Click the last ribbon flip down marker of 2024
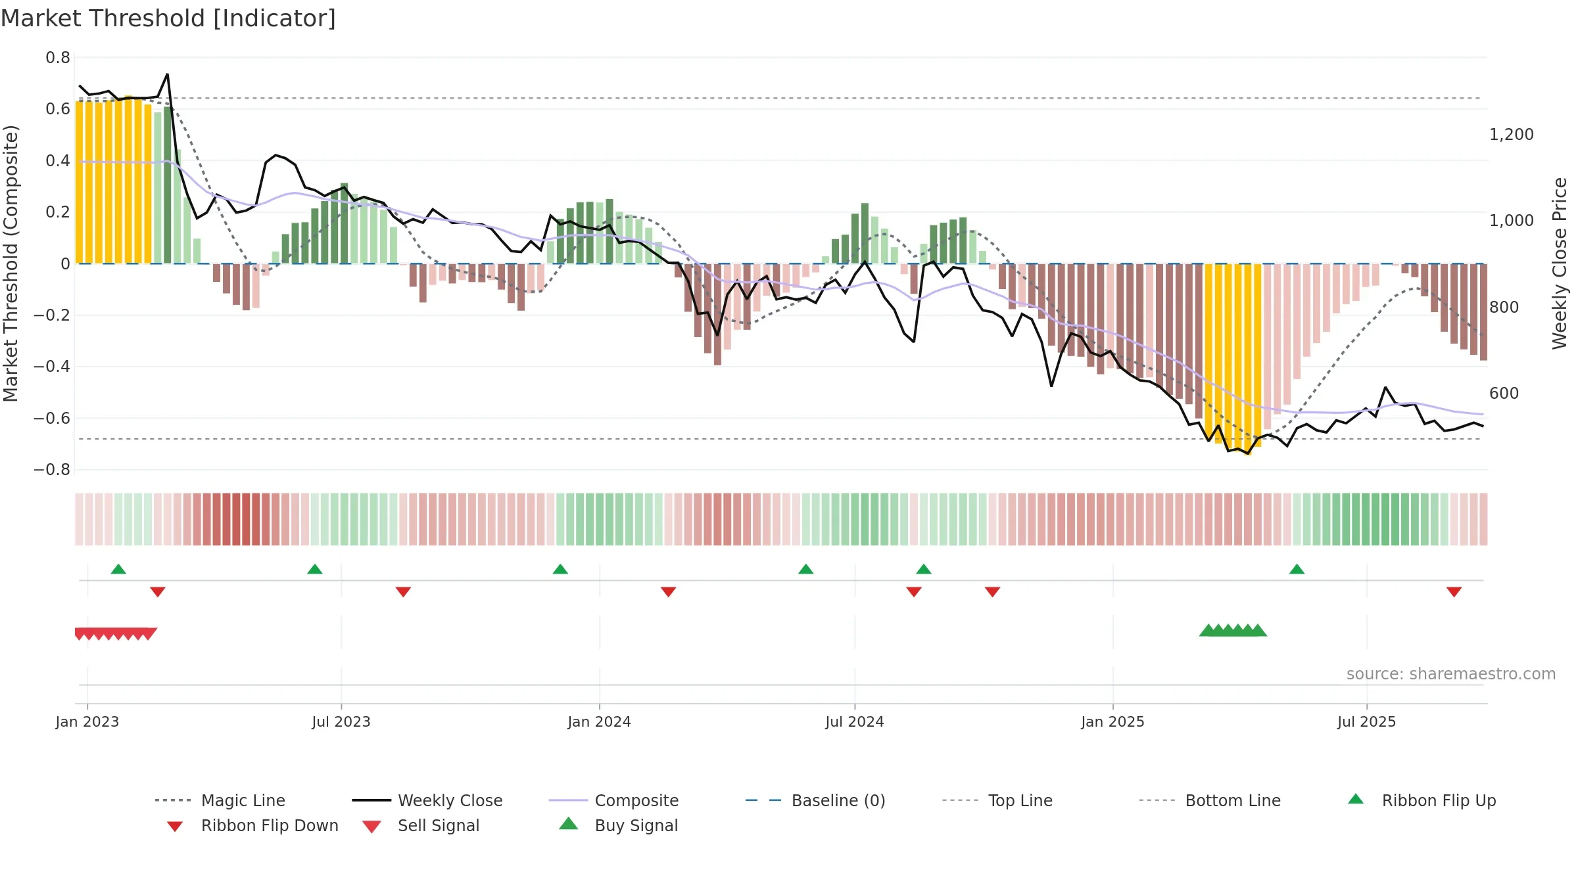This screenshot has width=1578, height=887. pyautogui.click(x=993, y=592)
